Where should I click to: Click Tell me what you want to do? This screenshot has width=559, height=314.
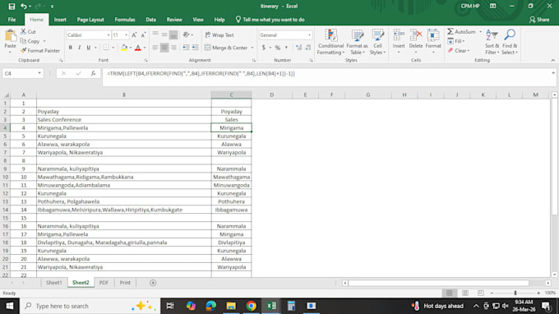270,20
